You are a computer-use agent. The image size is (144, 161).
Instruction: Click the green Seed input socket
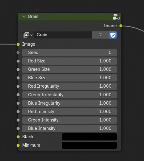(18, 53)
